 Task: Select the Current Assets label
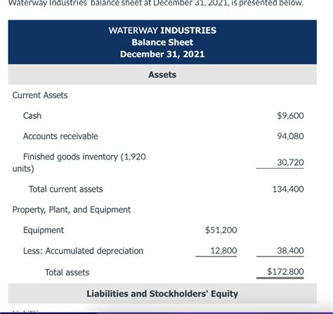pos(40,96)
